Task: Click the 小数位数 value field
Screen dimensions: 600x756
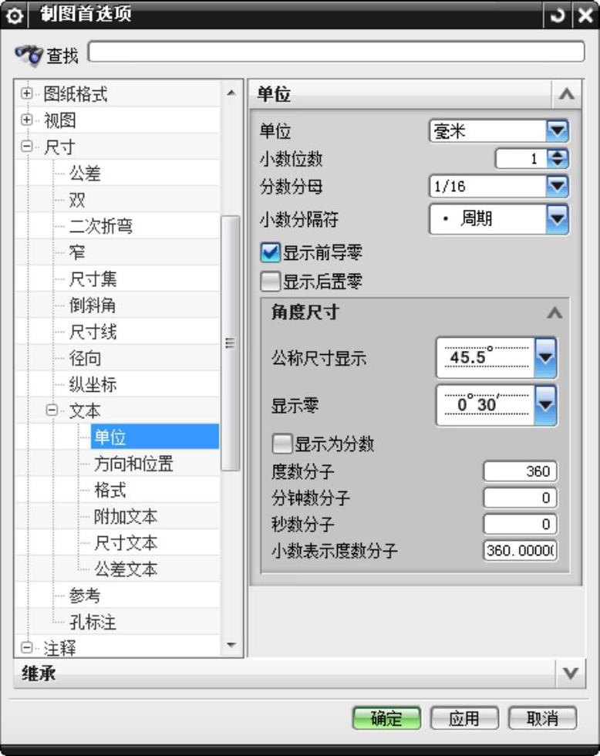Action: [x=522, y=159]
